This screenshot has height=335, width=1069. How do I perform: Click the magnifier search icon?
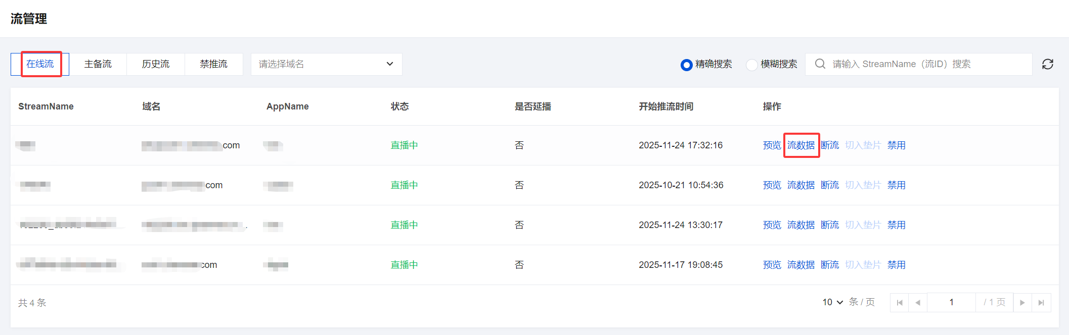click(x=820, y=64)
